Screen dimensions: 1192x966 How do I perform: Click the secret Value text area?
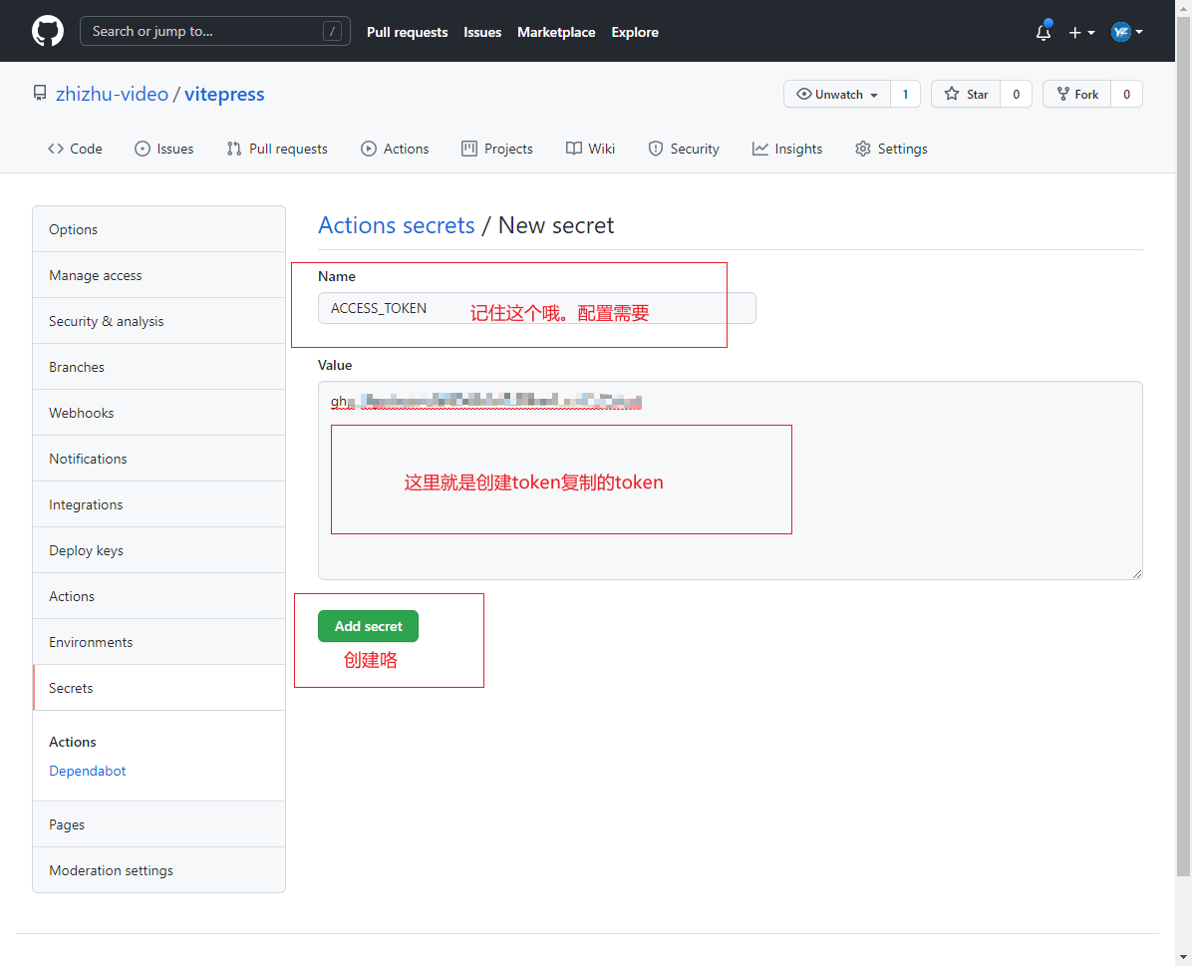tap(730, 481)
